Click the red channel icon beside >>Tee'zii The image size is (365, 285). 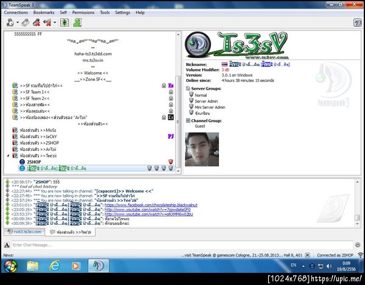(15, 156)
